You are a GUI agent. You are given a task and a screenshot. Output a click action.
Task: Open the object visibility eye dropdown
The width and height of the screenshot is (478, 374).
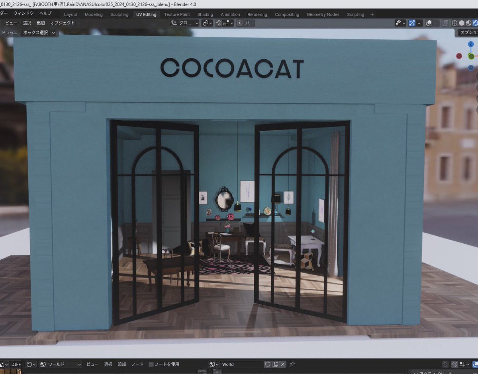[x=400, y=23]
